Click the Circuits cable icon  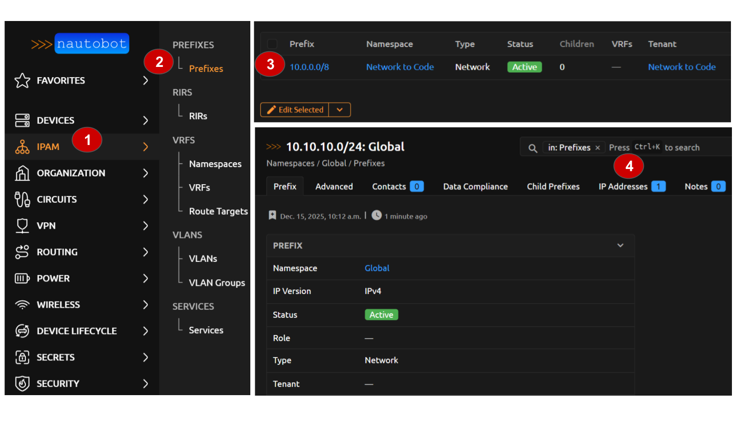[22, 199]
